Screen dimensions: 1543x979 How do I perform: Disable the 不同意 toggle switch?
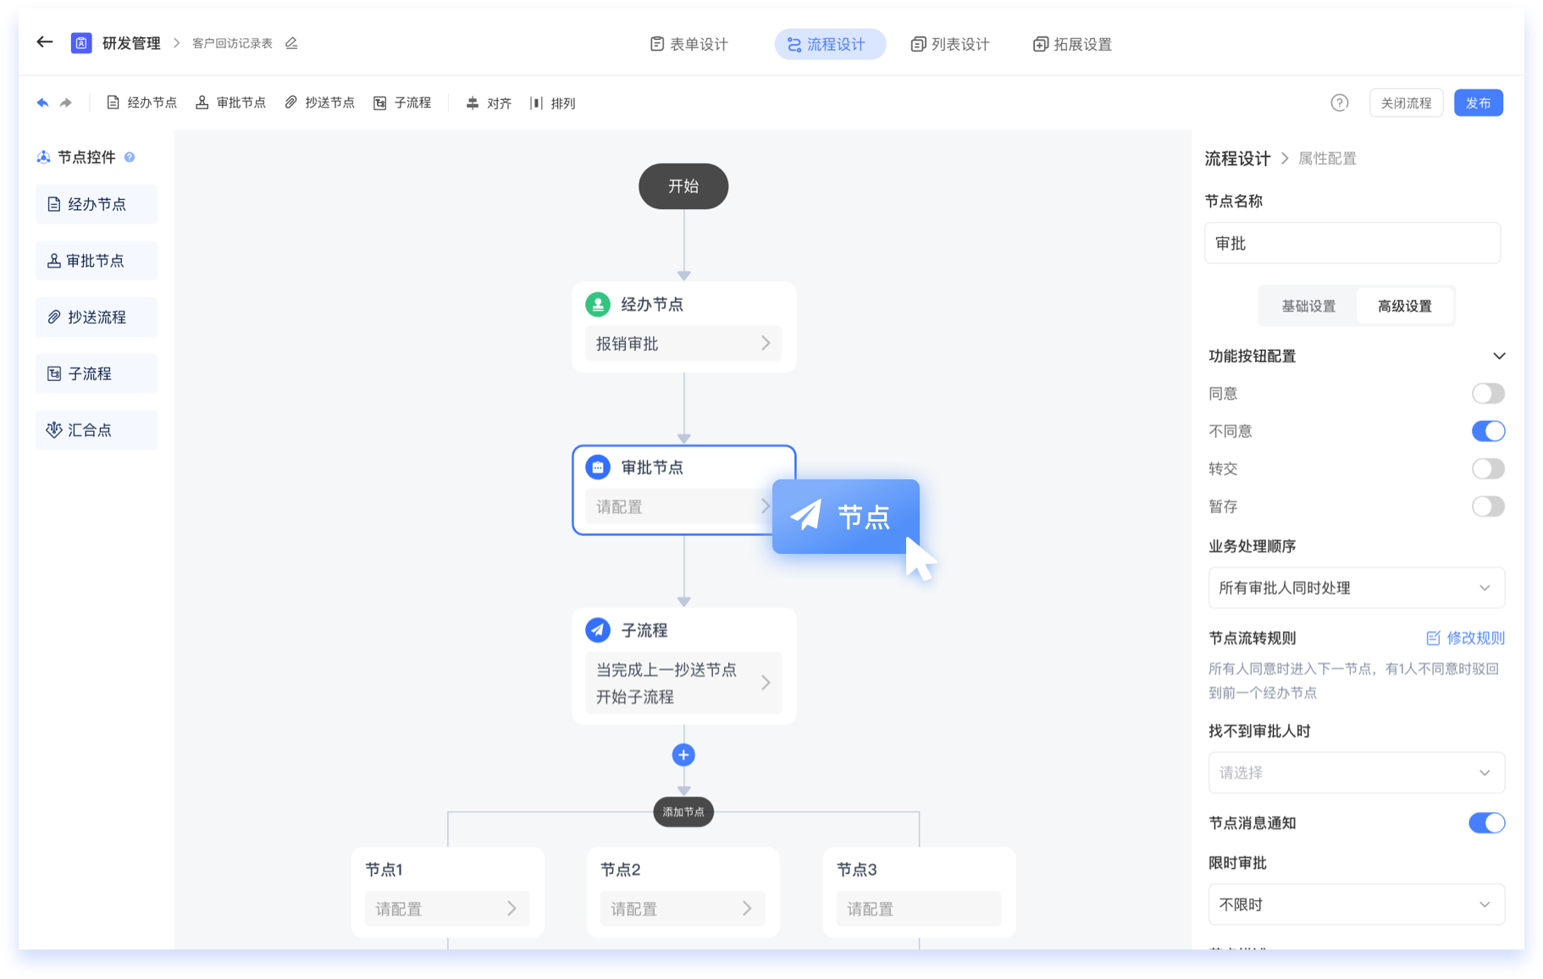[1487, 431]
